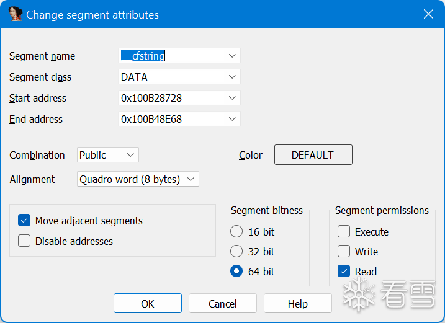445x323 pixels.
Task: Enable the Write permission checkbox
Action: 344,252
